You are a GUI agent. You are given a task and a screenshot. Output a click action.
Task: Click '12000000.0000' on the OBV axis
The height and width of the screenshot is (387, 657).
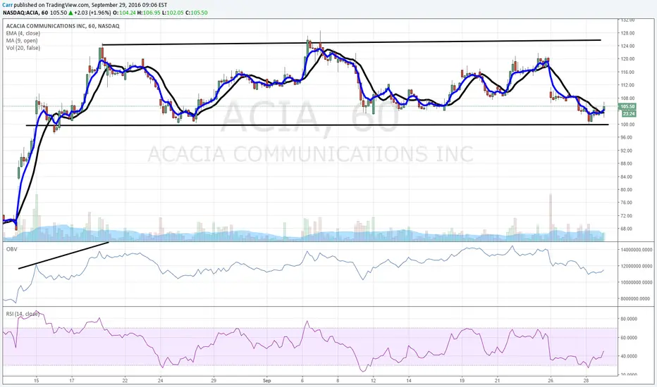(637, 266)
